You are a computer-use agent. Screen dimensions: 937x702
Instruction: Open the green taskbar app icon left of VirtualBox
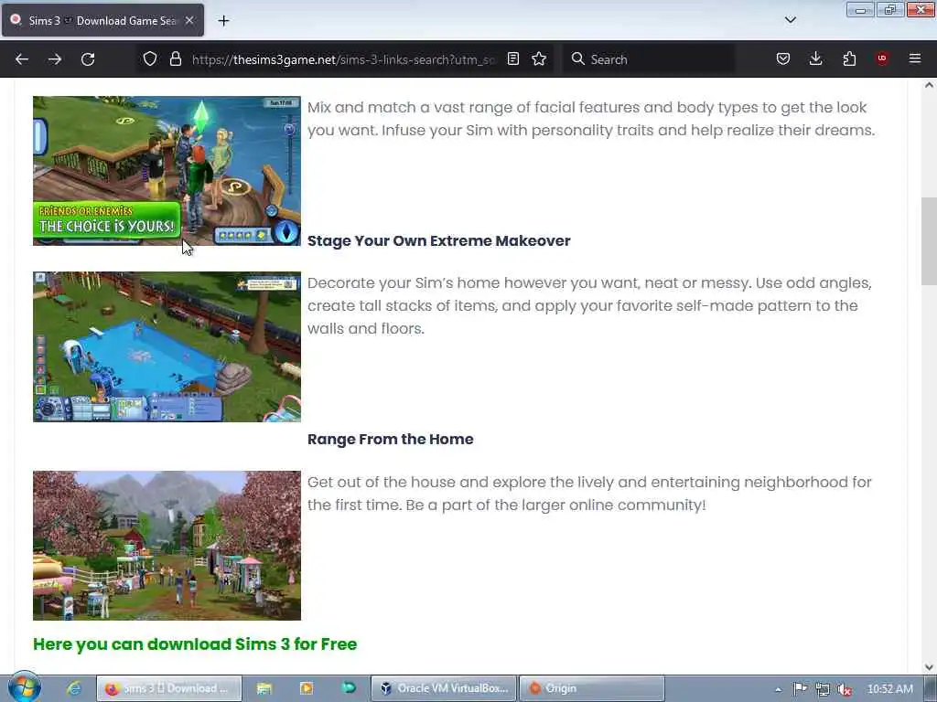pyautogui.click(x=349, y=688)
